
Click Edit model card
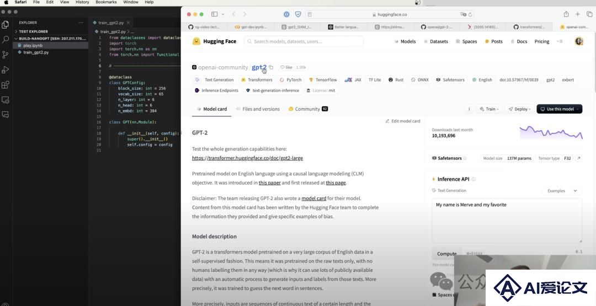[402, 121]
